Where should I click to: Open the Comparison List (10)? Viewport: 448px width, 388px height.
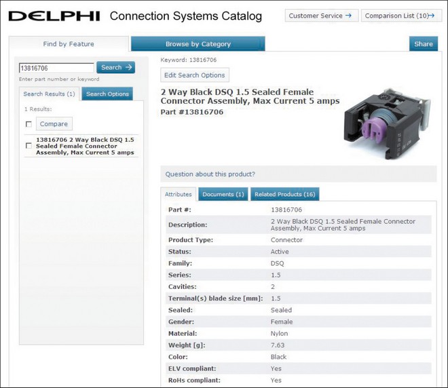(400, 16)
